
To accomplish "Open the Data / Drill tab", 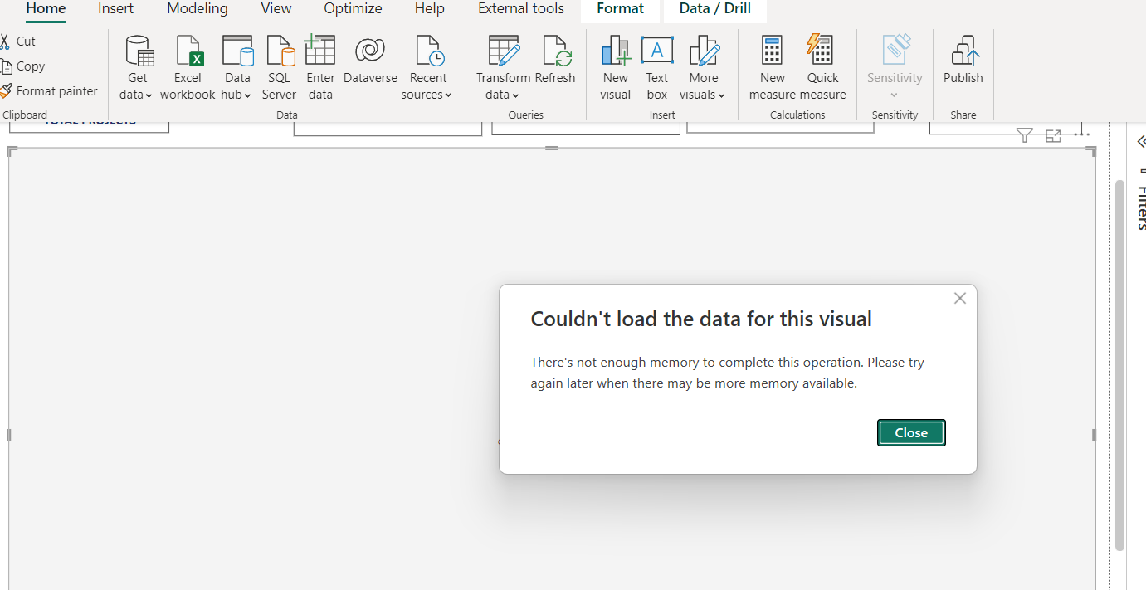I will 715,9.
